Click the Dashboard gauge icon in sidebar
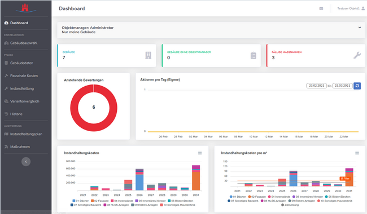 (6, 23)
